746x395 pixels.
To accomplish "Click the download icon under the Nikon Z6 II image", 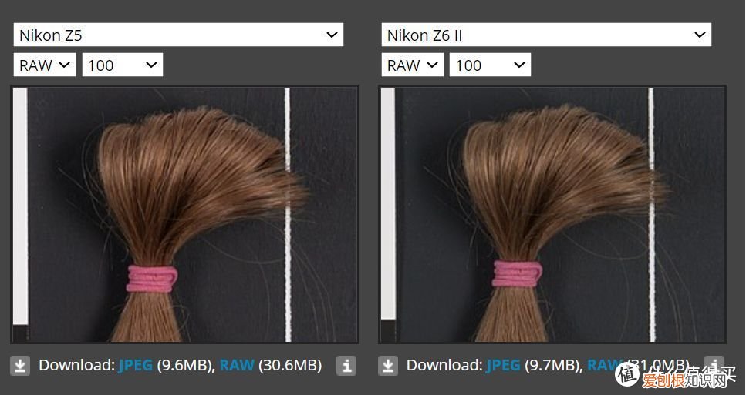I will (x=388, y=366).
